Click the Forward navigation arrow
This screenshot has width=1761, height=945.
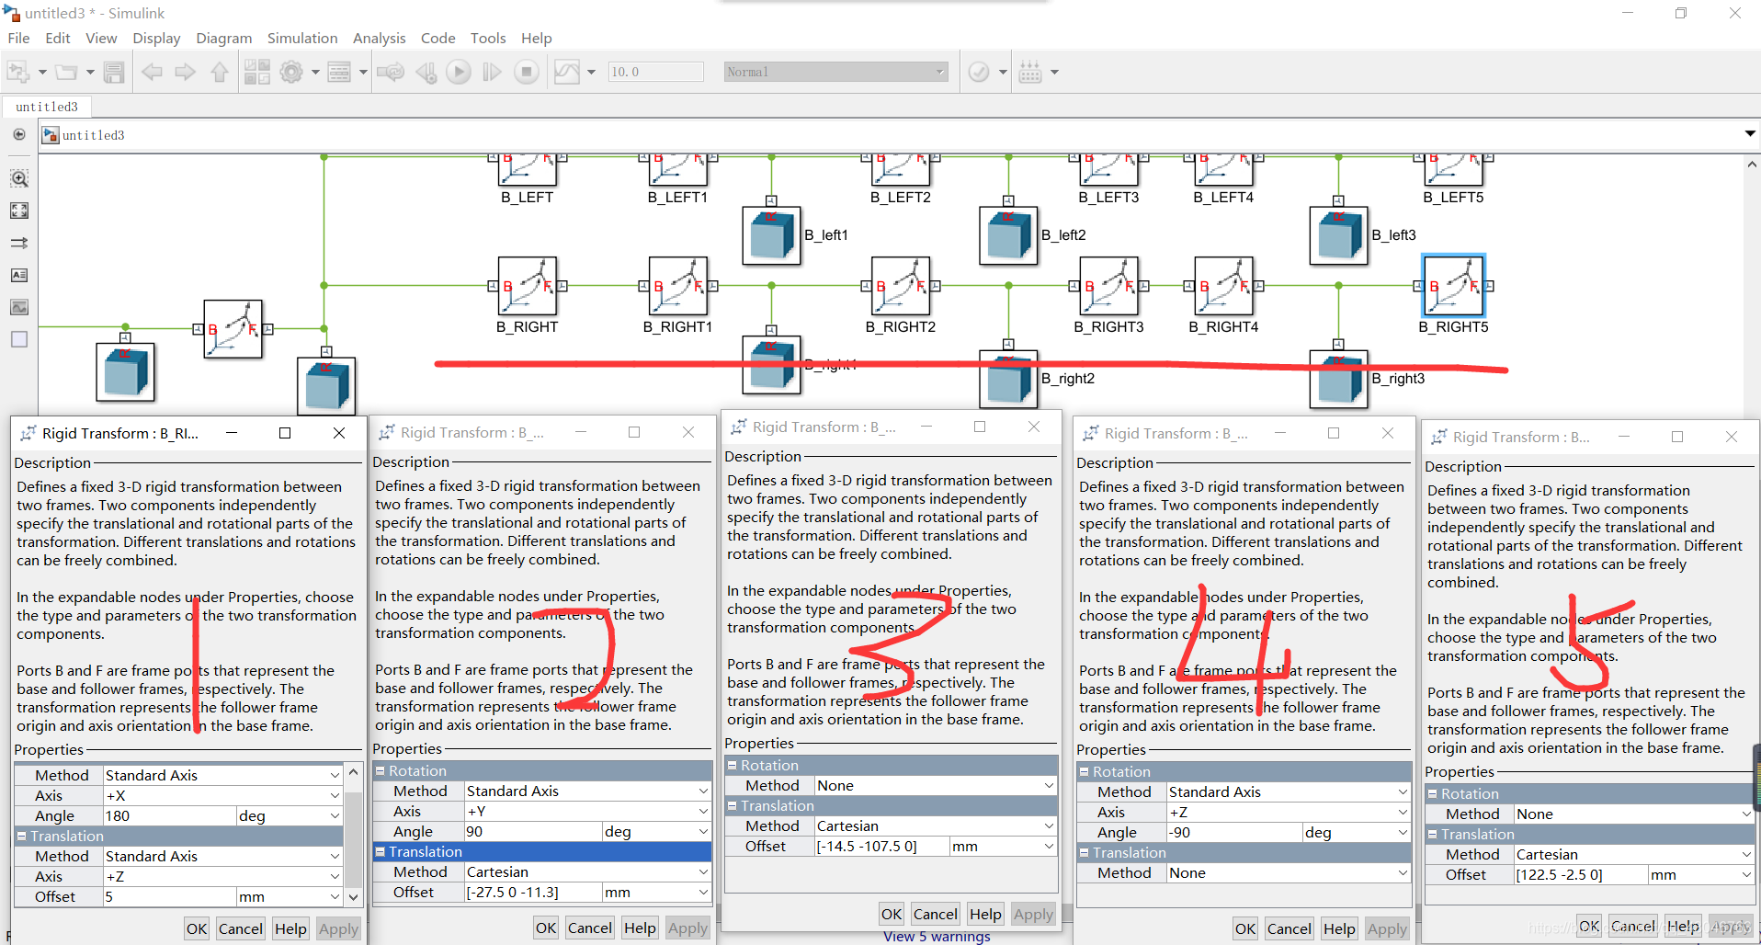pos(185,72)
